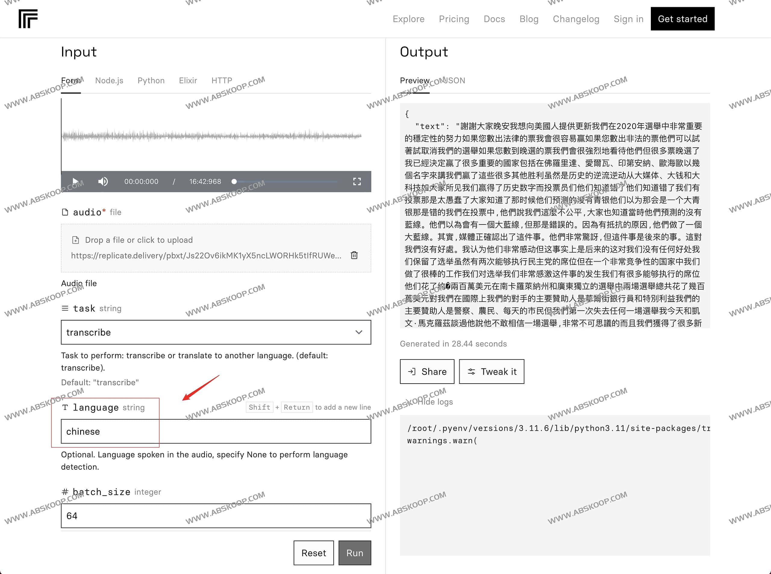
Task: Reset the input form
Action: [313, 553]
